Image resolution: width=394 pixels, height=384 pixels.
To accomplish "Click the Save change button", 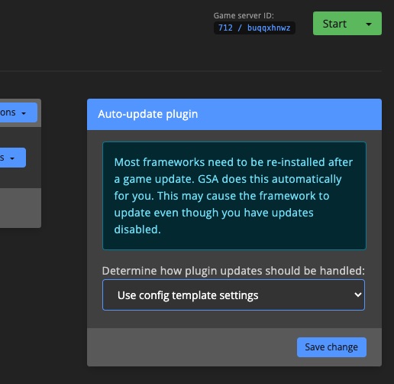I will (x=331, y=347).
